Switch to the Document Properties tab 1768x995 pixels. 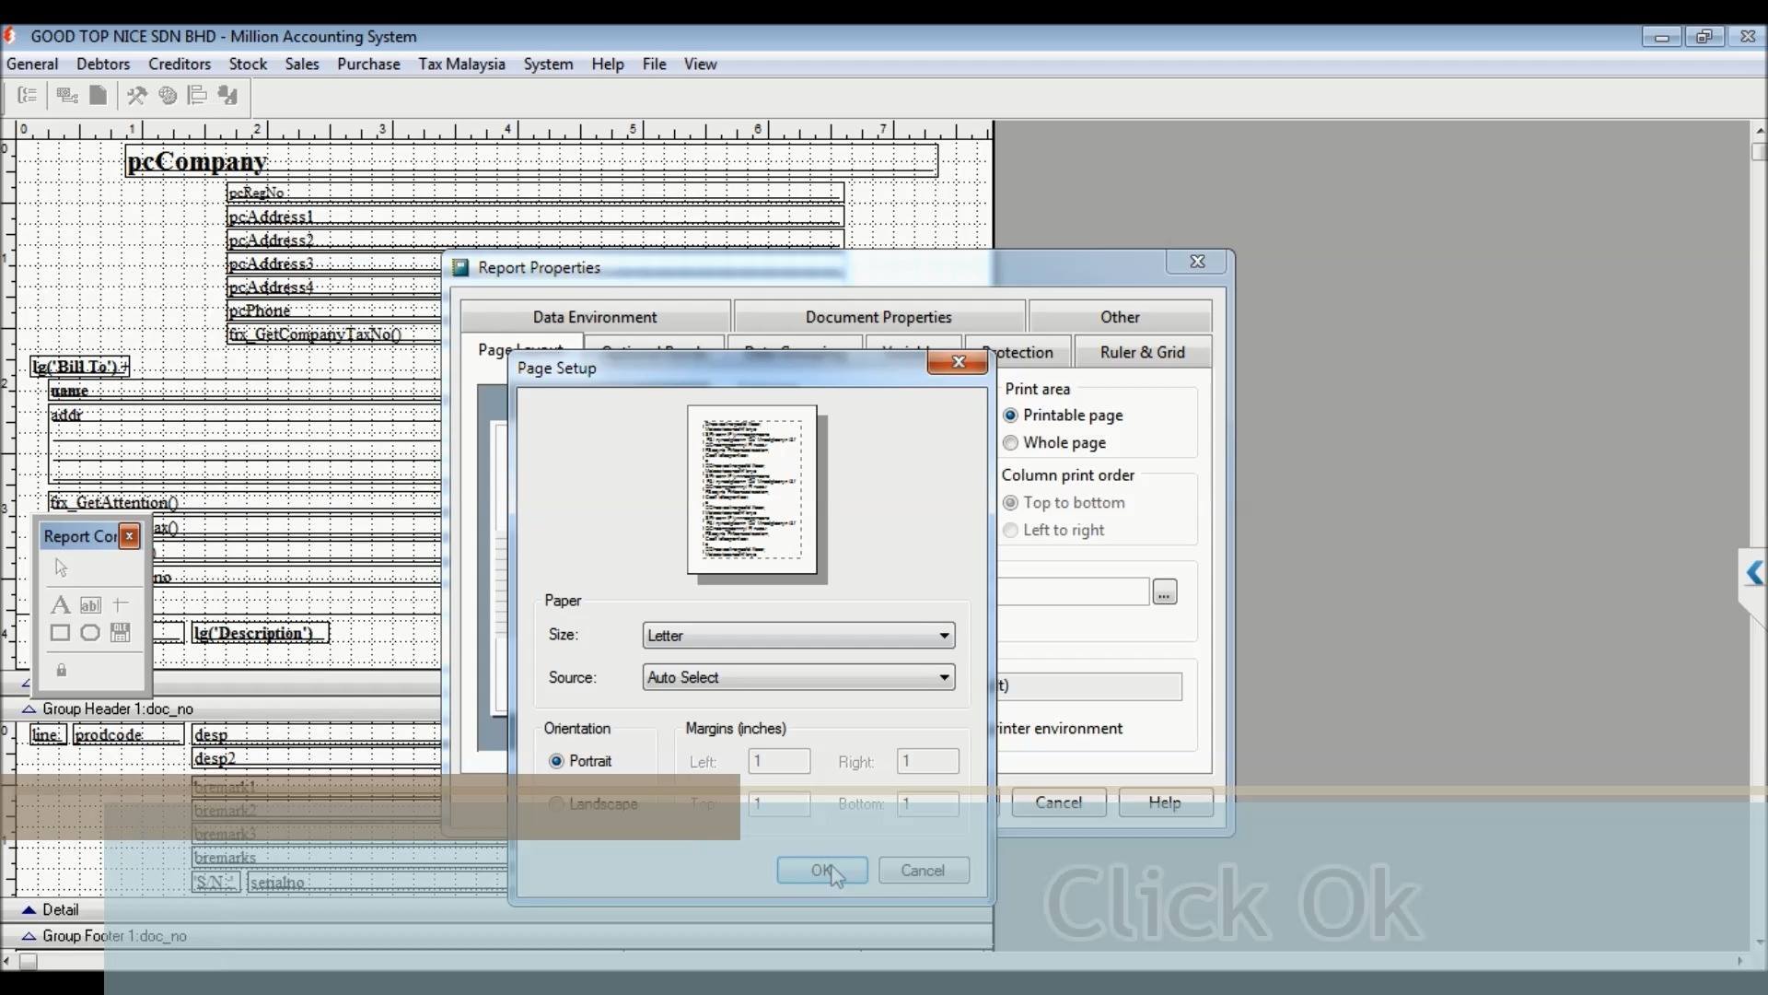point(878,317)
